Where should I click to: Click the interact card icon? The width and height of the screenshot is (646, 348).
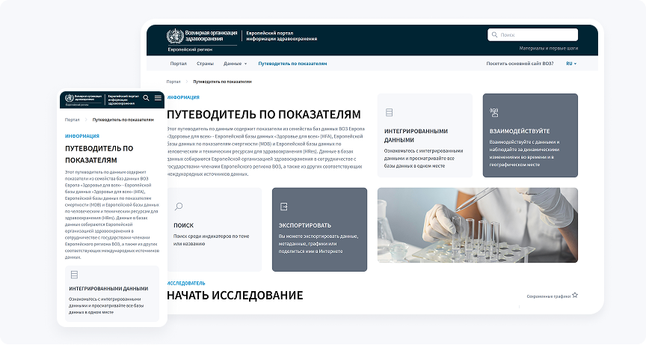pos(493,113)
